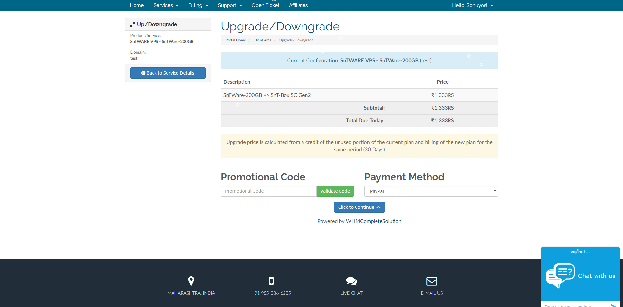Click the LIVE CHAT footer label
Screen dimensions: 623x307
click(x=352, y=293)
